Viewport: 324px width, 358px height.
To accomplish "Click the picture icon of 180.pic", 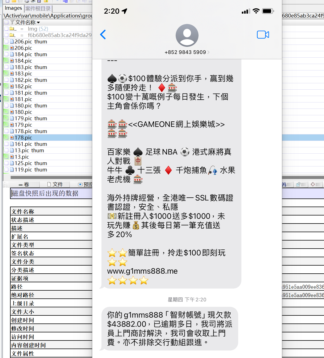I will coord(12,112).
